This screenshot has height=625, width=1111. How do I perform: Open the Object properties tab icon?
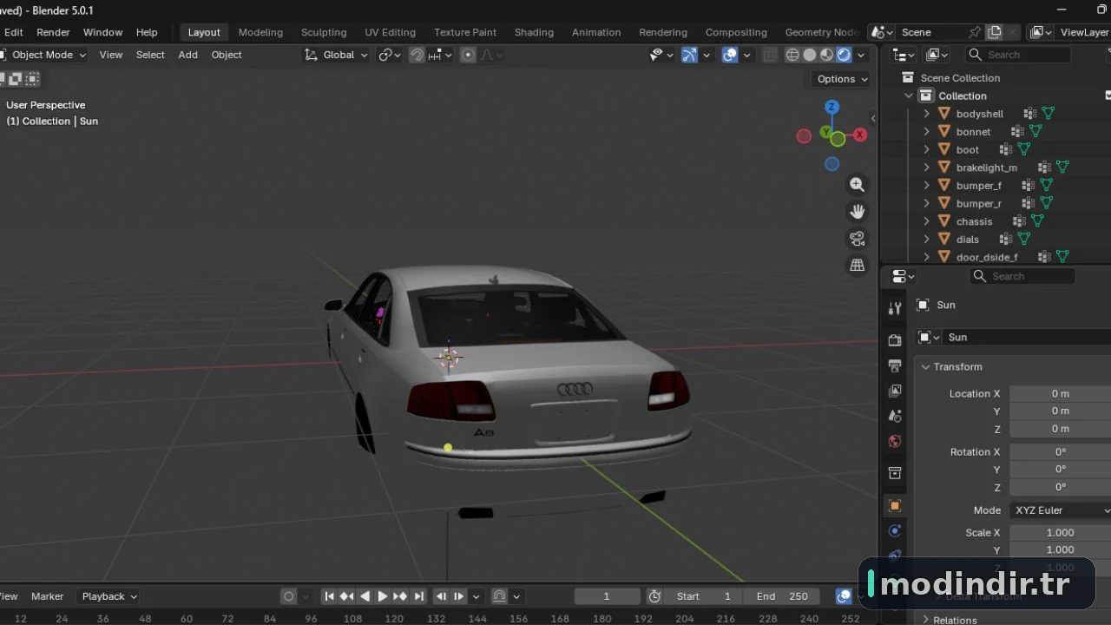click(895, 505)
